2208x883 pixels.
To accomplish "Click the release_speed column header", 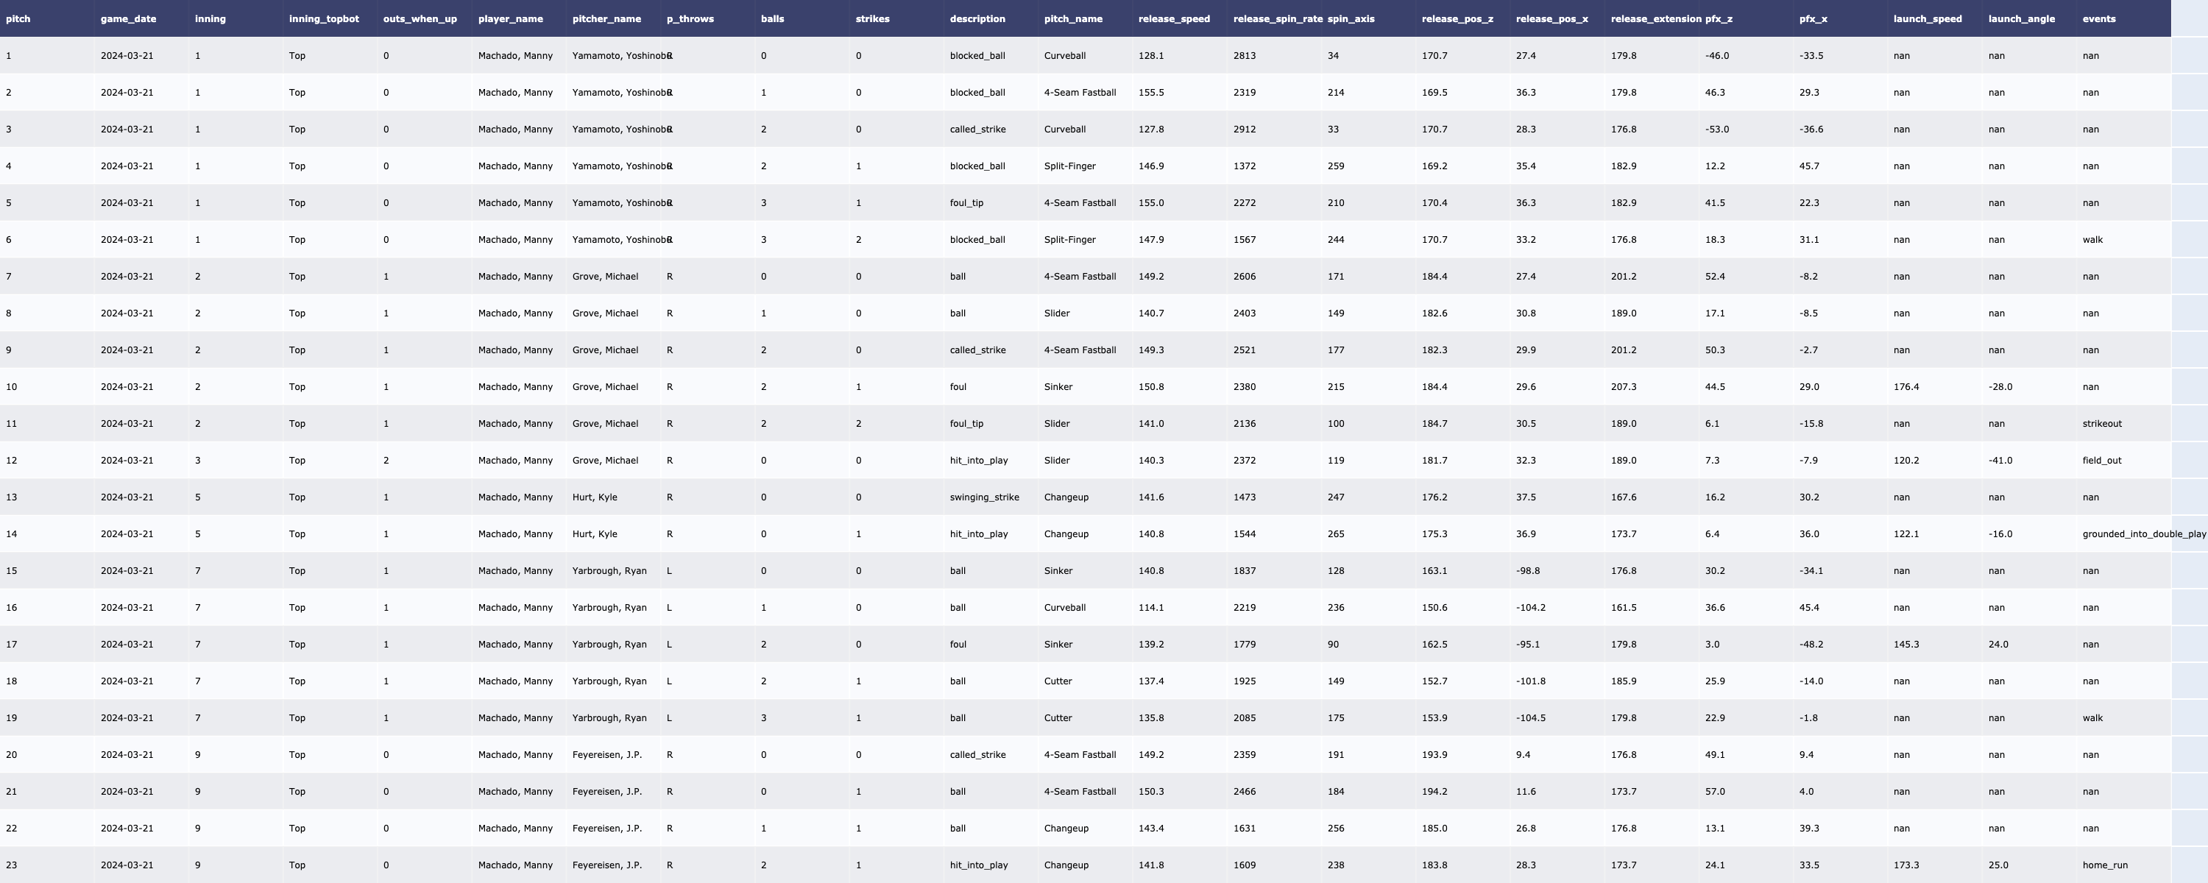I will 1173,19.
